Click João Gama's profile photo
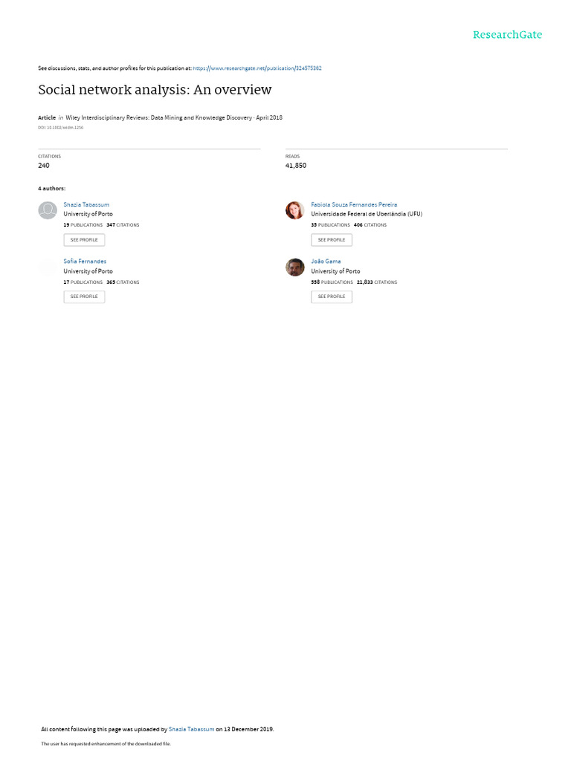The image size is (571, 761). click(x=294, y=267)
